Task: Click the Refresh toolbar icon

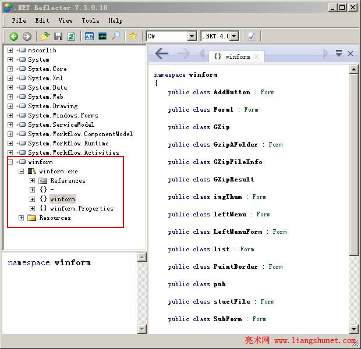Action: point(71,36)
